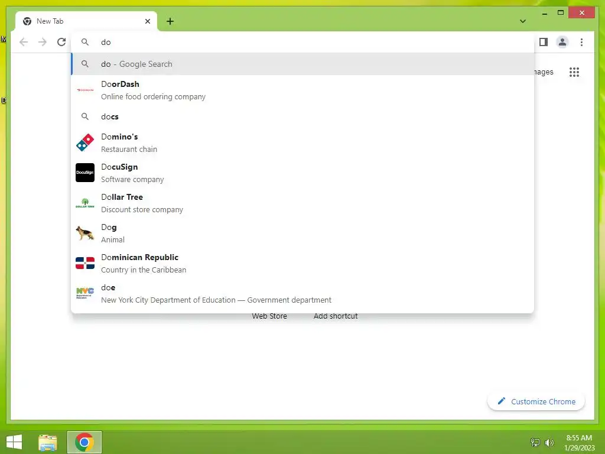Select the New Tab tab

86,21
